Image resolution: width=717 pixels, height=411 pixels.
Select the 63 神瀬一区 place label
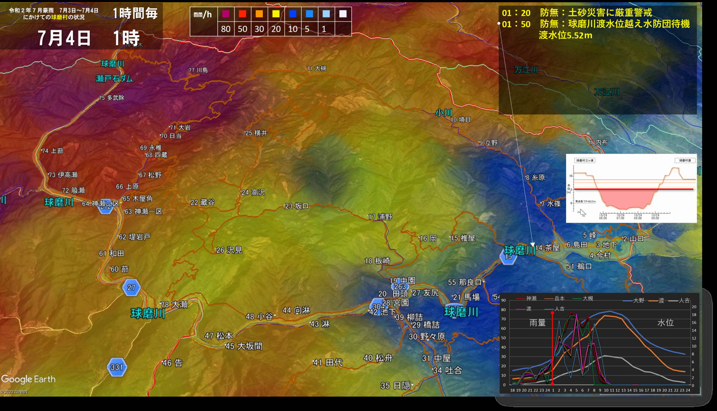tap(143, 211)
